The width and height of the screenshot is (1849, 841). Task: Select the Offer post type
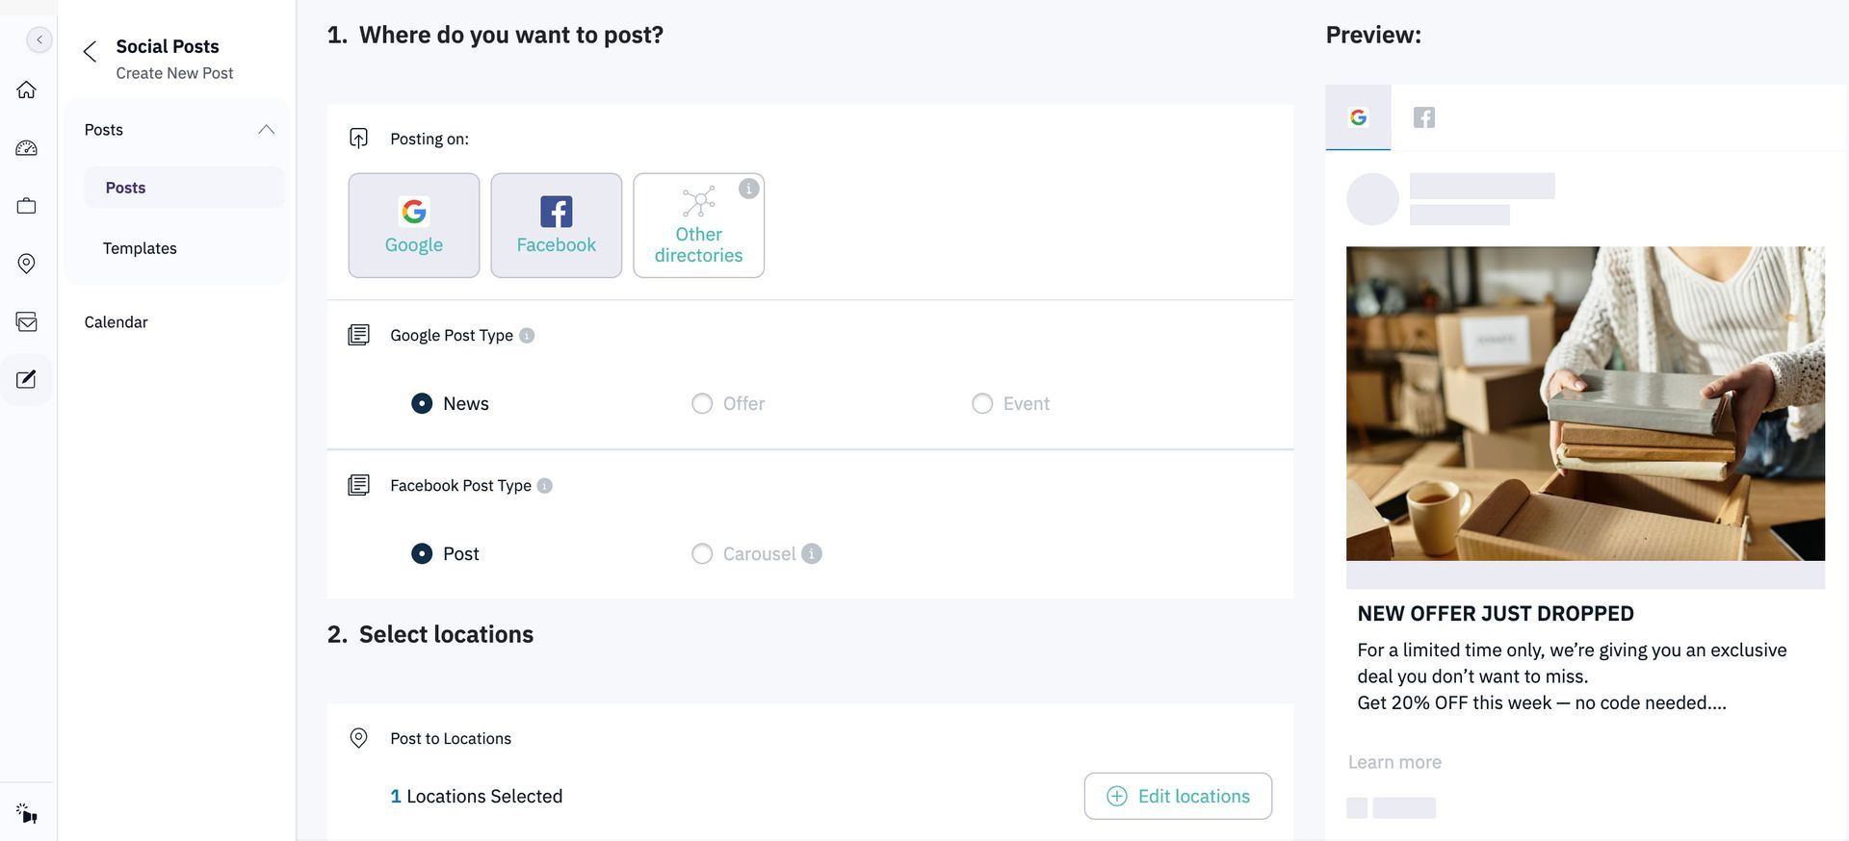702,404
